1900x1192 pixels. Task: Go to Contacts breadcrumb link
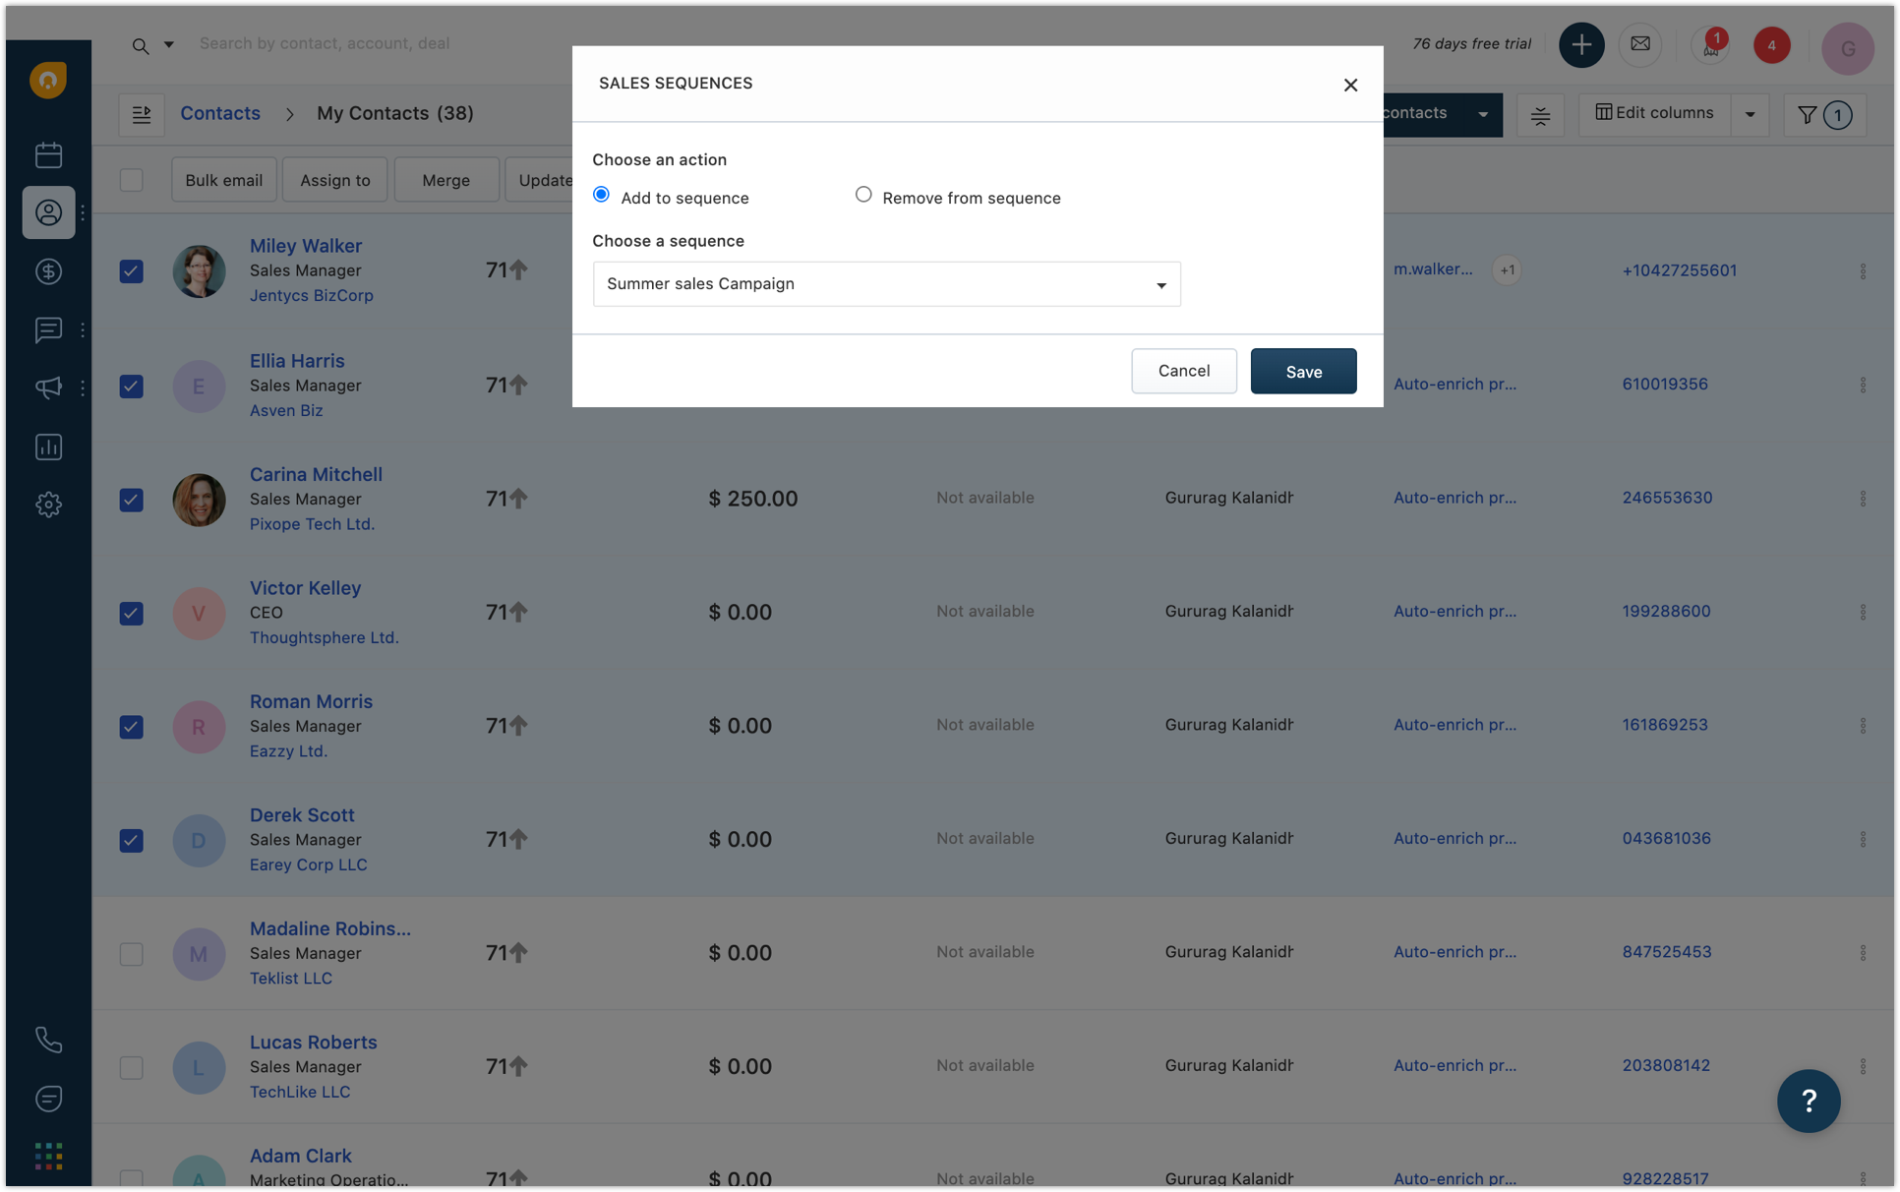(220, 113)
